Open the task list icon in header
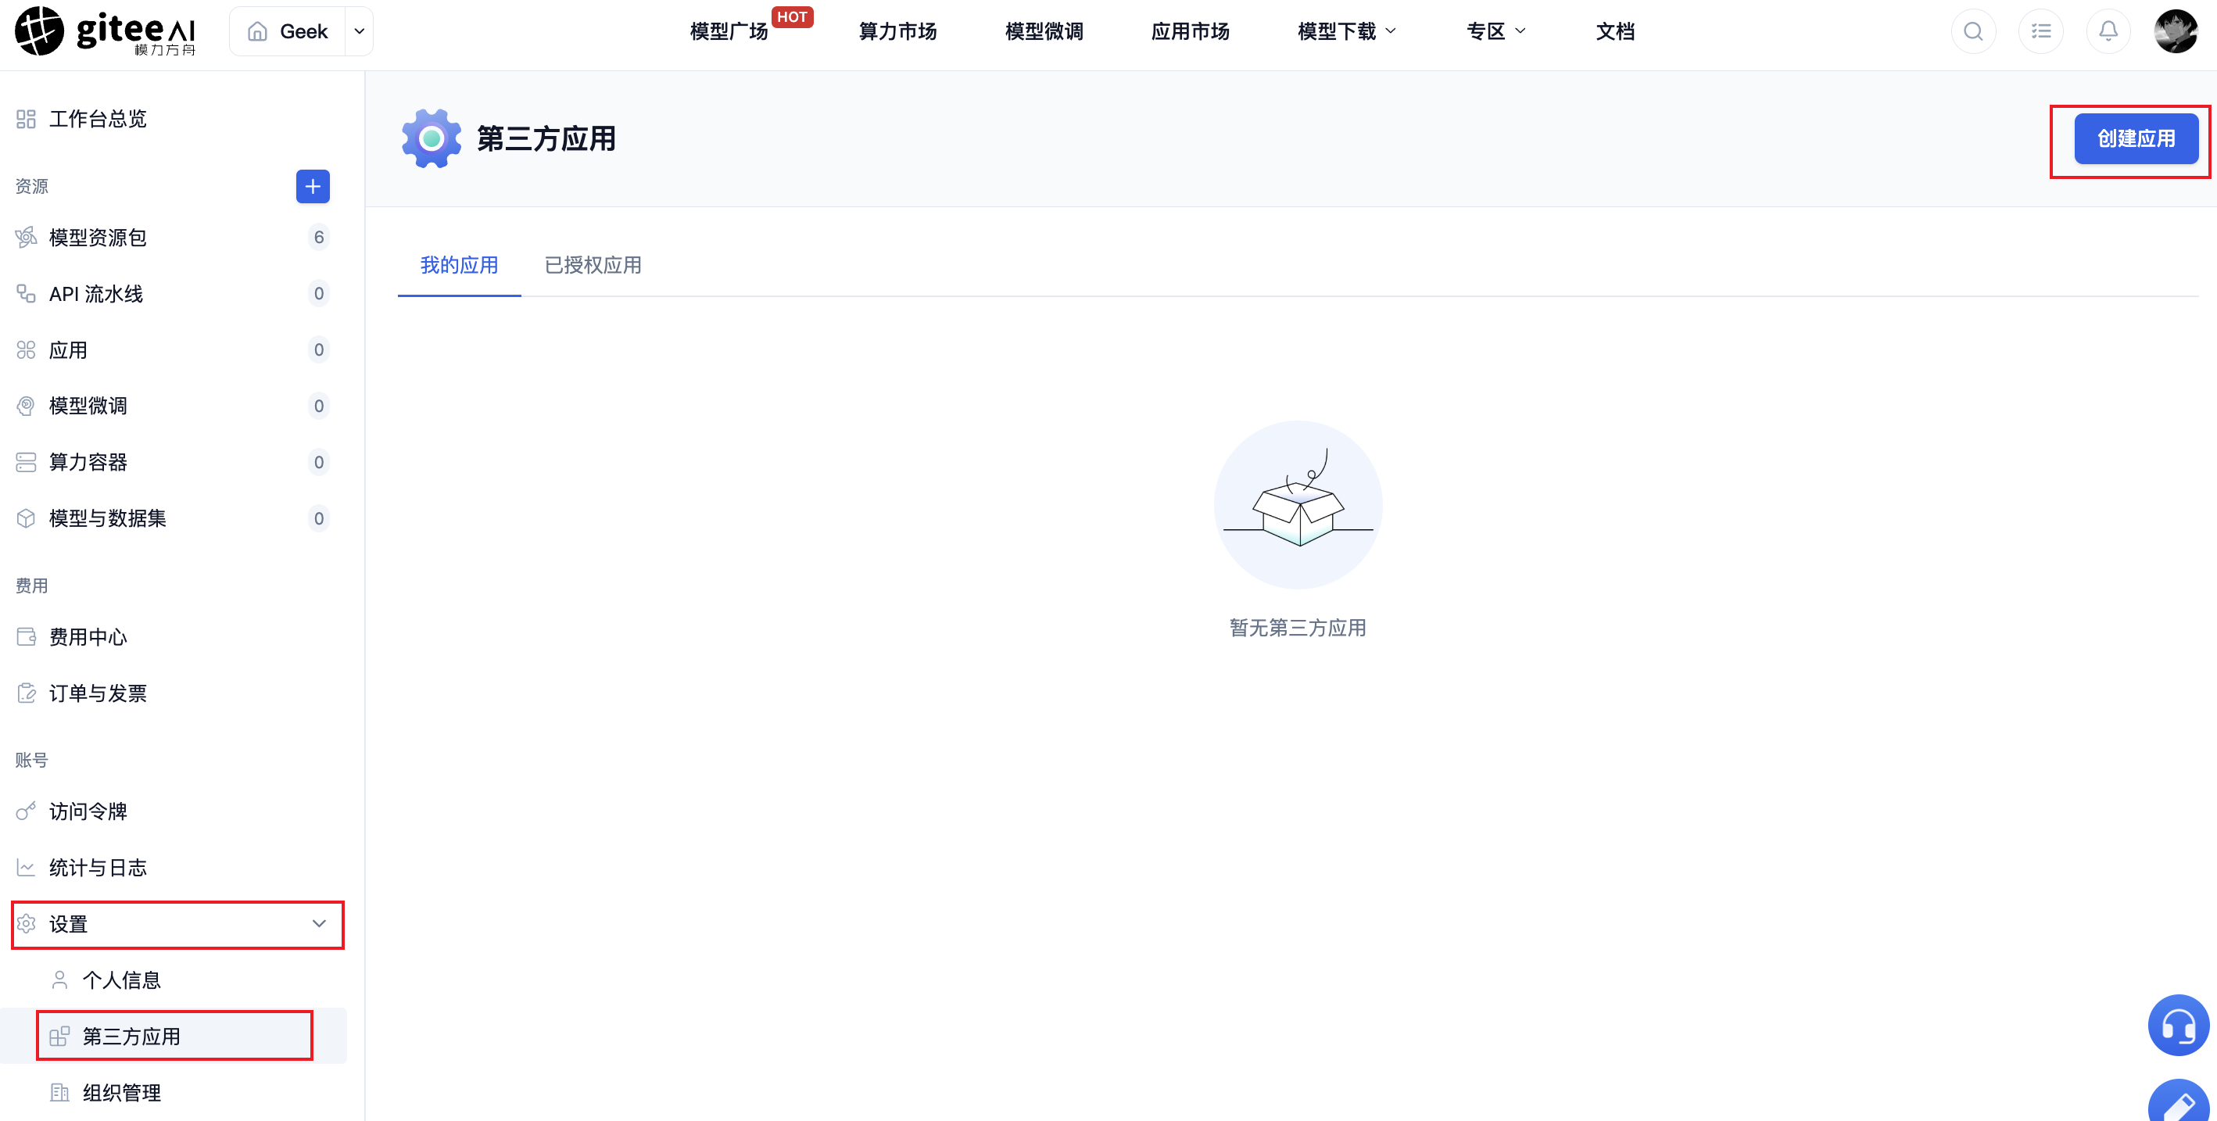Viewport: 2217px width, 1121px height. pyautogui.click(x=2040, y=32)
